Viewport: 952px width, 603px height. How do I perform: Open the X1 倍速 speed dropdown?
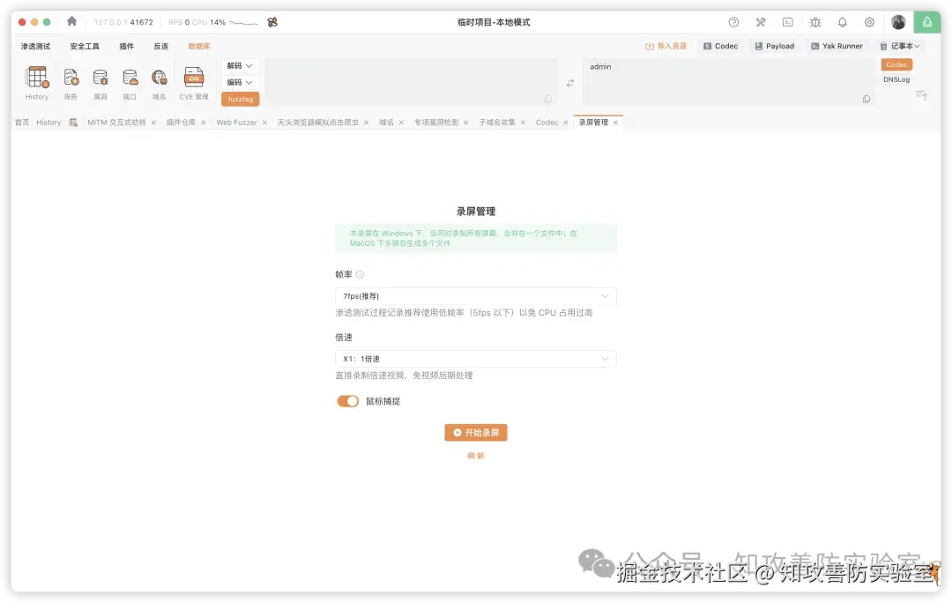coord(475,359)
